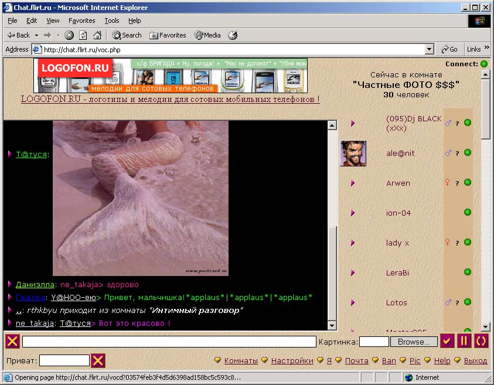The image size is (494, 385).
Task: Open the Tools menu
Action: click(x=112, y=21)
